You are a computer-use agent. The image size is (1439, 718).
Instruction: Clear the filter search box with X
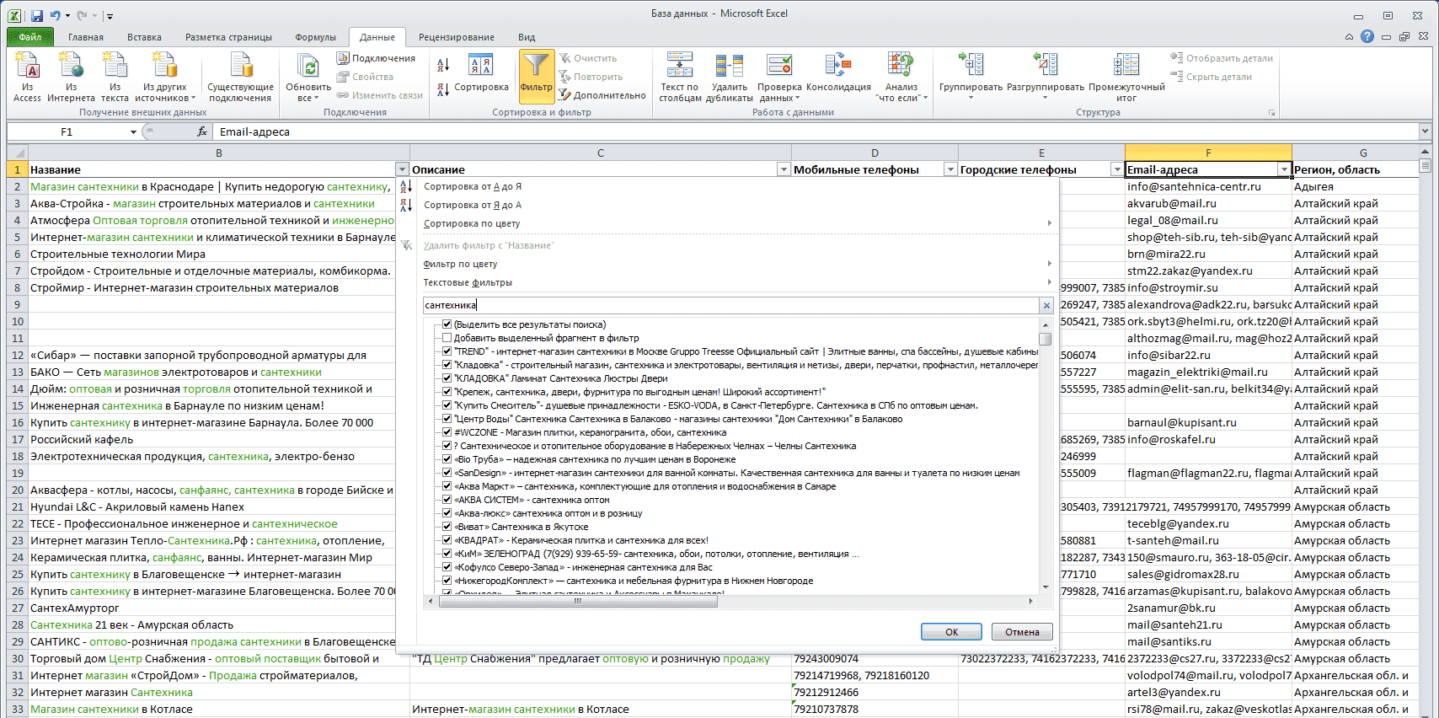[x=1046, y=305]
